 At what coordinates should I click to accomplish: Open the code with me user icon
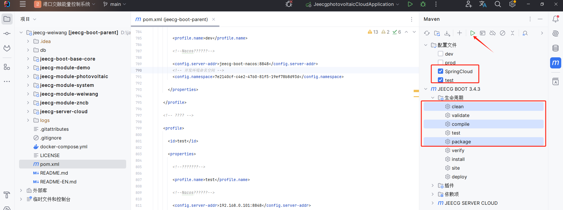pos(469,4)
